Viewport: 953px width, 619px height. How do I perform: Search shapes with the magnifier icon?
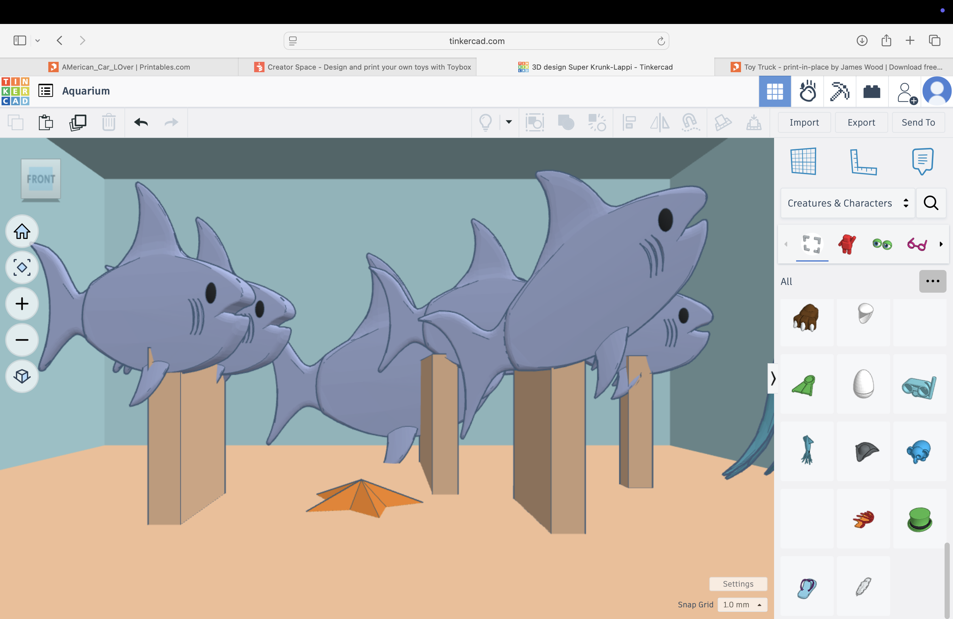(x=931, y=203)
